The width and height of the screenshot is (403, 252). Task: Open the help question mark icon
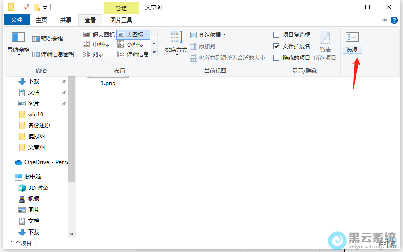pyautogui.click(x=394, y=20)
